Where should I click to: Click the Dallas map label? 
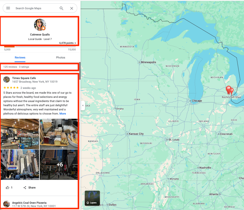pos(112,205)
